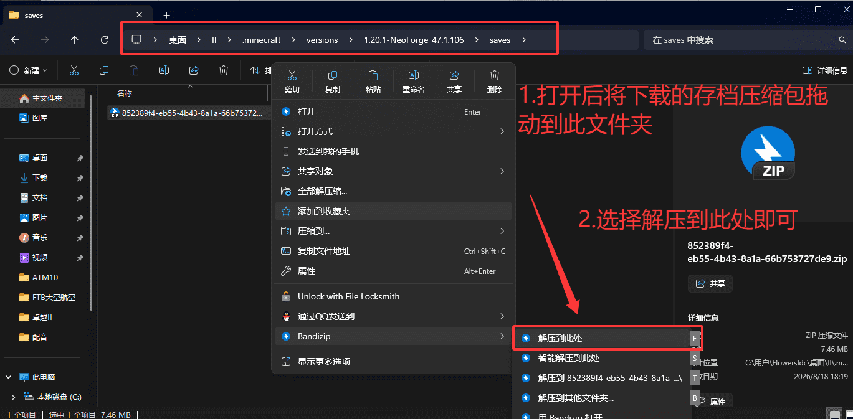Click the Cut icon in context menu
The height and width of the screenshot is (419, 853).
click(x=292, y=75)
